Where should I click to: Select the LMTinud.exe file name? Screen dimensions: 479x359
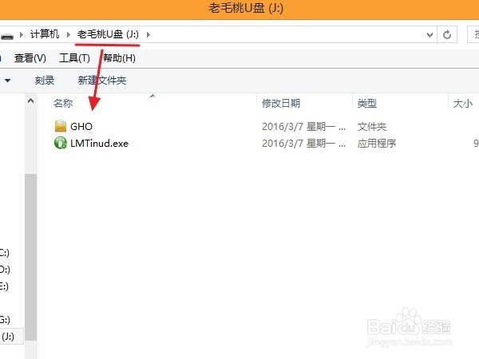click(99, 143)
